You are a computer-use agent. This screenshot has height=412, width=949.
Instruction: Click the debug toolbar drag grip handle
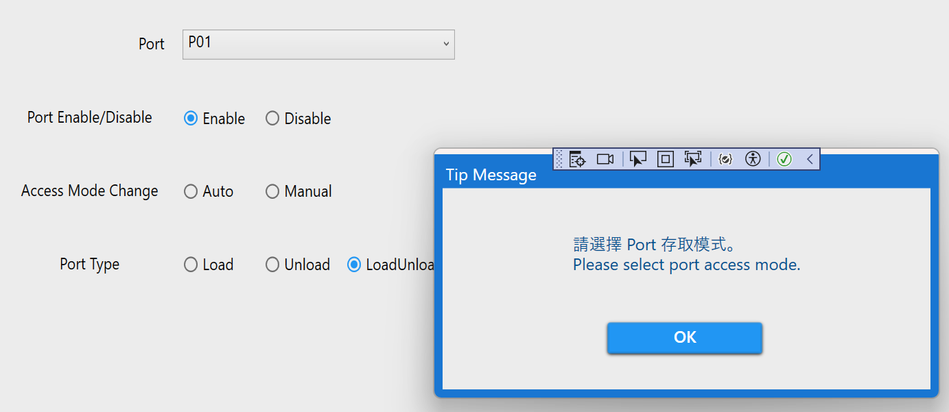tap(559, 159)
